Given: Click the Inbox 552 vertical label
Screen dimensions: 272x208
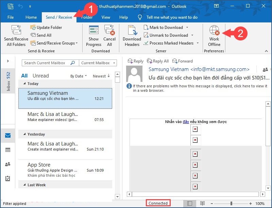Looking at the screenshot, I should (8, 82).
